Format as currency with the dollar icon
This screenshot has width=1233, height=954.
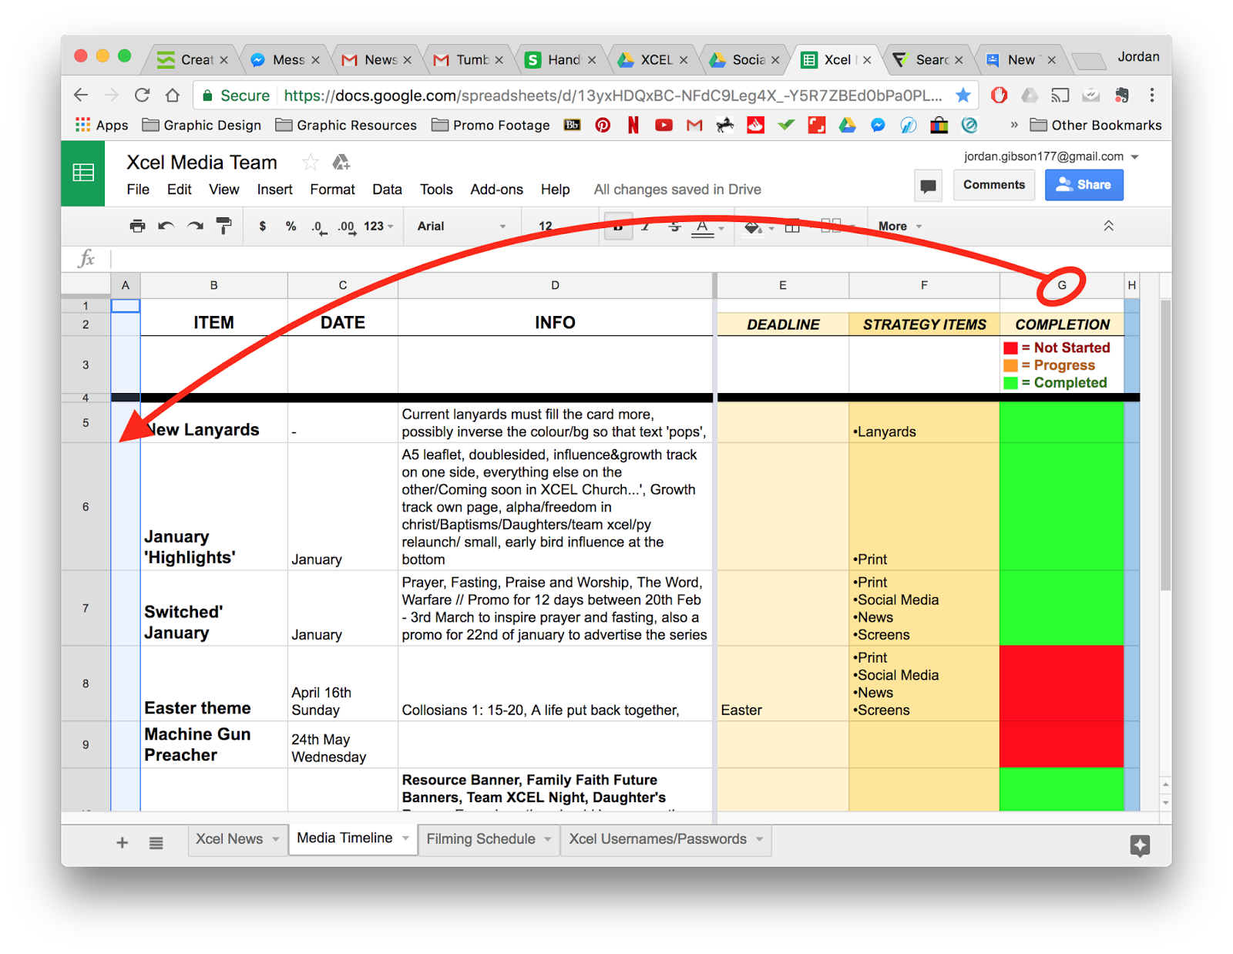pyautogui.click(x=263, y=227)
